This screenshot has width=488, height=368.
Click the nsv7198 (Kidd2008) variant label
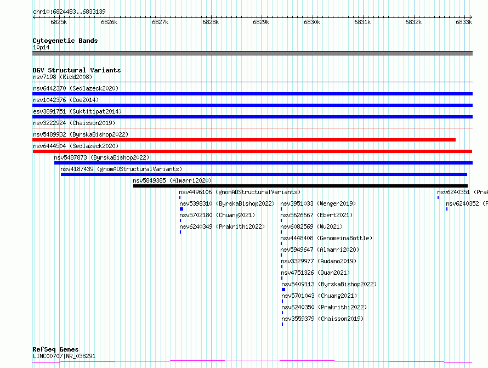click(x=63, y=77)
